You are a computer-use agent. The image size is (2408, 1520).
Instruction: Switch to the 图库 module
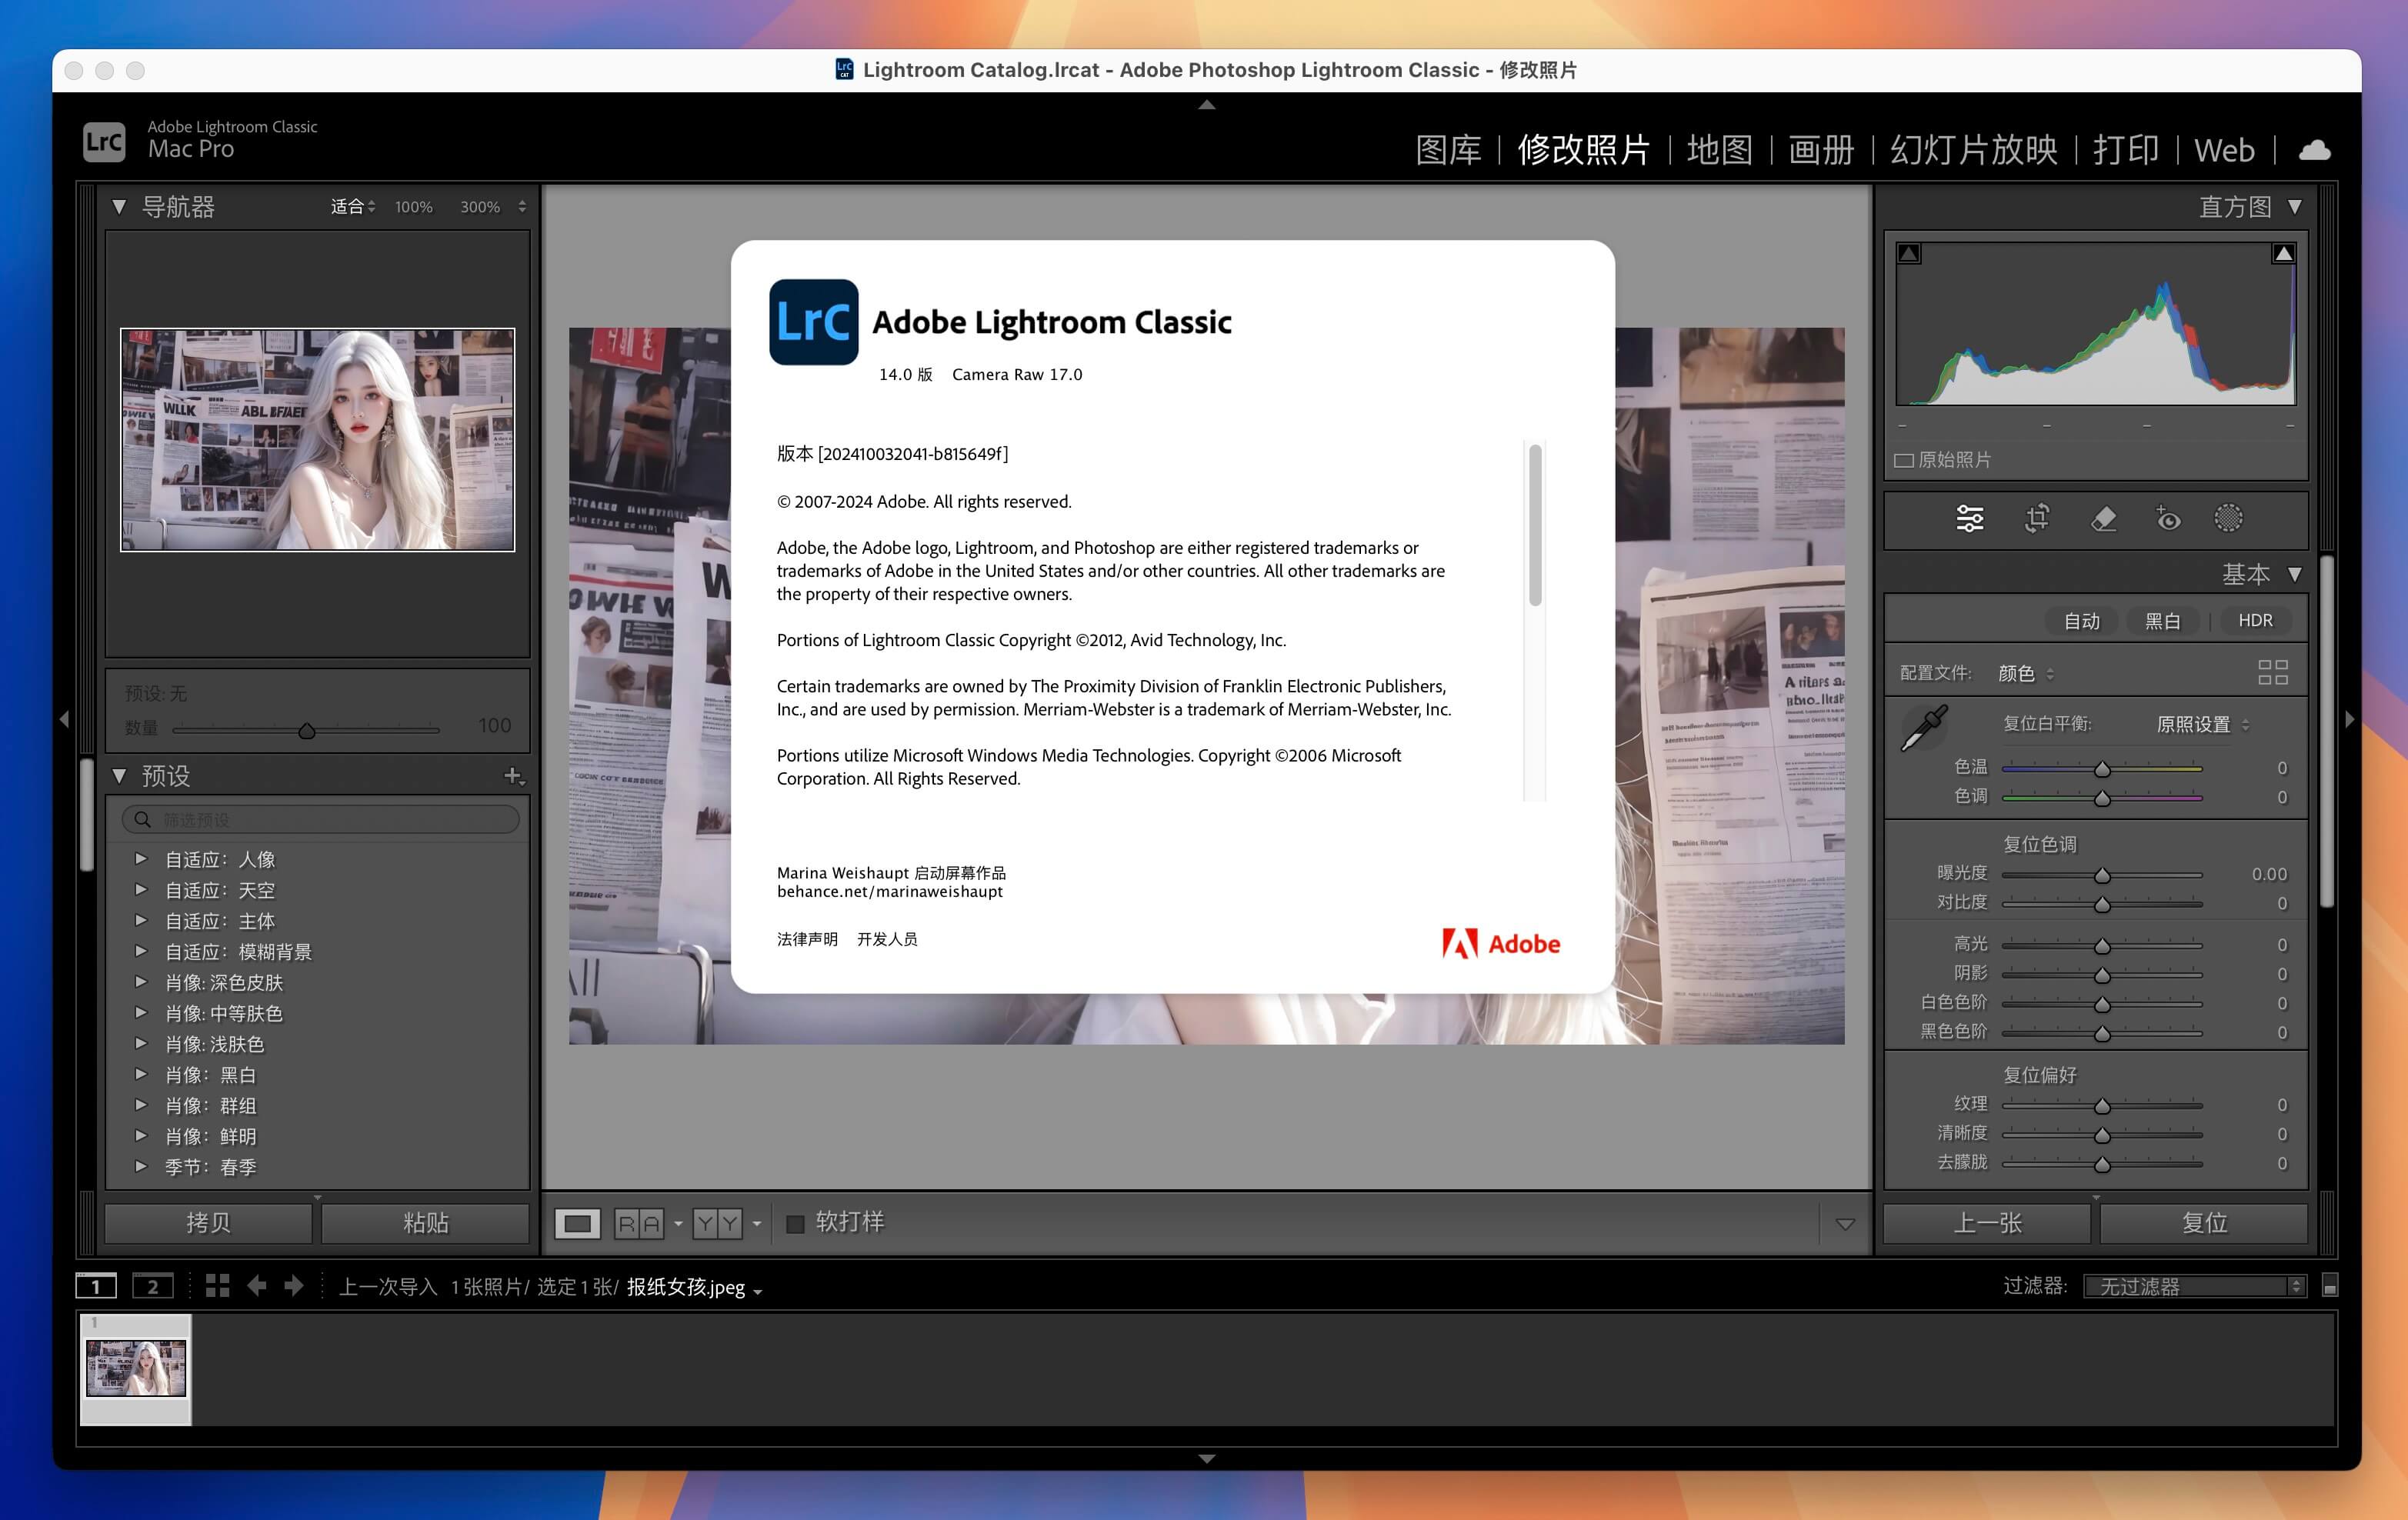[x=1448, y=150]
